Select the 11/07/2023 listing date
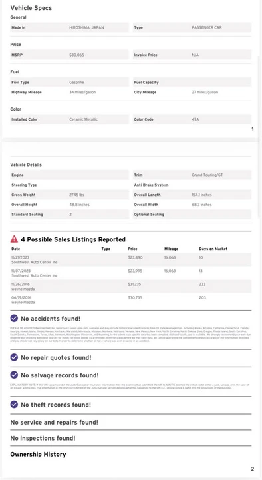 tap(21, 271)
